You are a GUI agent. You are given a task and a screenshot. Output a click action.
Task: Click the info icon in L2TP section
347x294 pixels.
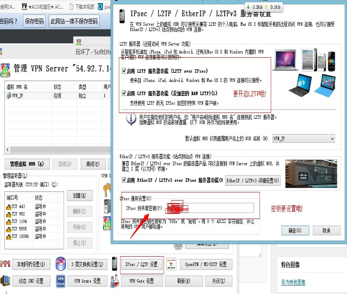pyautogui.click(x=131, y=119)
